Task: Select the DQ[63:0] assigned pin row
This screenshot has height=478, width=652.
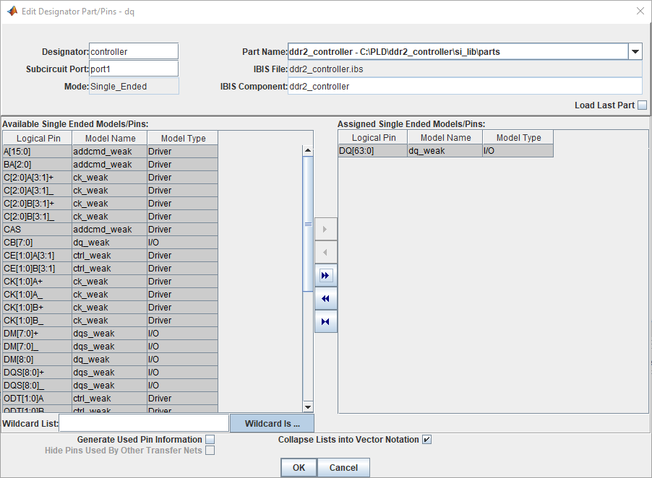Action: [x=372, y=151]
